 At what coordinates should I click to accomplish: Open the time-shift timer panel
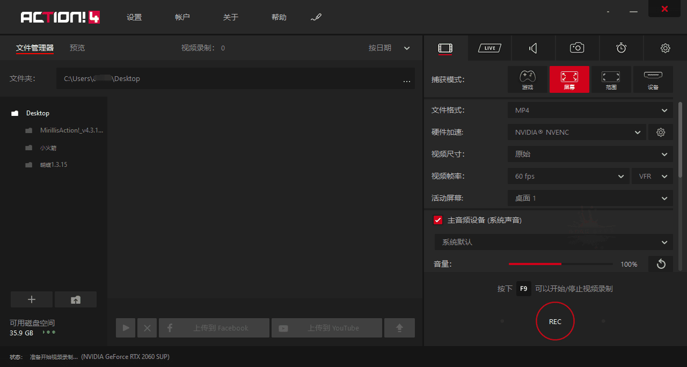621,48
